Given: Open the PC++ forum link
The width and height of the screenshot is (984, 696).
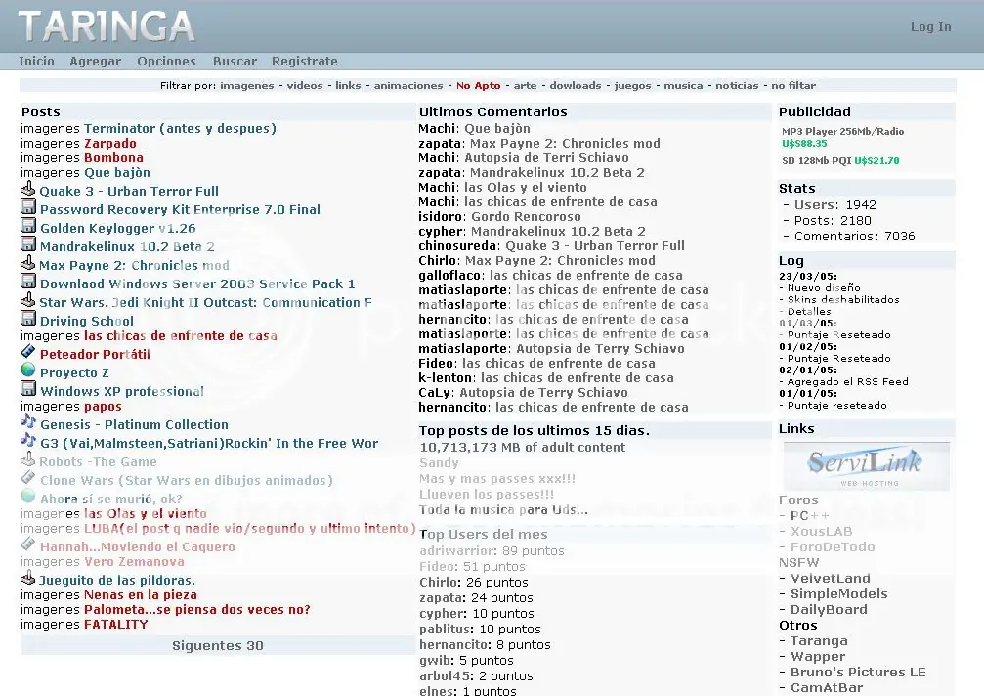Looking at the screenshot, I should click(809, 515).
